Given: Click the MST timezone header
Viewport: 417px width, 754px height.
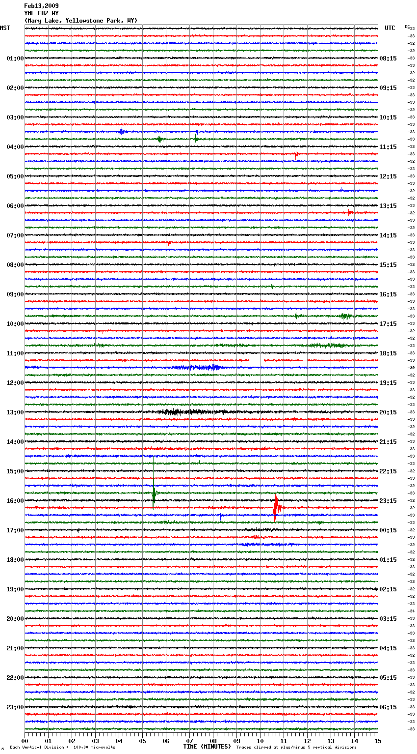Looking at the screenshot, I should [x=5, y=28].
